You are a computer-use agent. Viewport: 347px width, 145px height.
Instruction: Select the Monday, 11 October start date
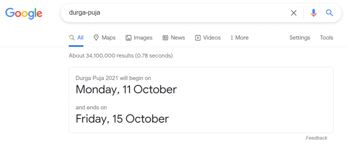coord(126,89)
